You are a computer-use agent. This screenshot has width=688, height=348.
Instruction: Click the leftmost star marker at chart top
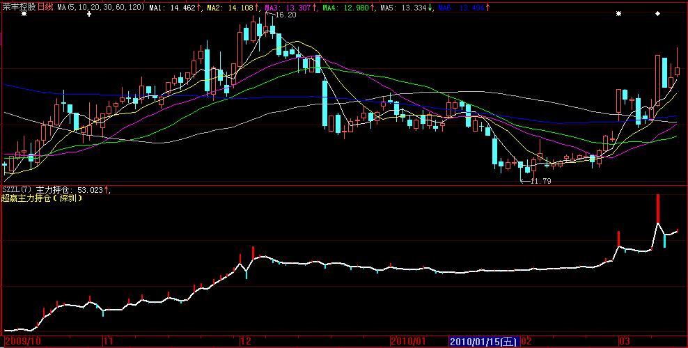[26, 15]
